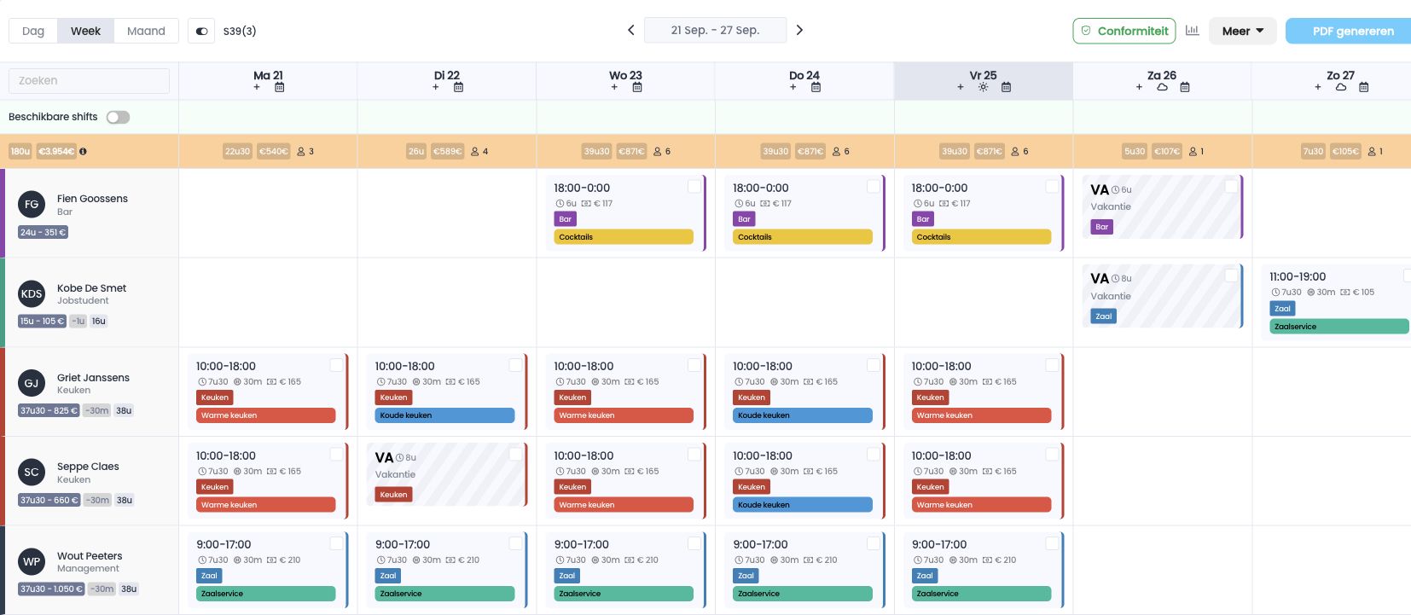Image resolution: width=1411 pixels, height=615 pixels.
Task: Click the WP avatar for Wout Peeters
Action: pos(32,561)
